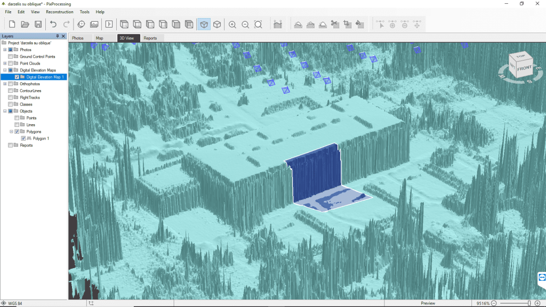Image resolution: width=546 pixels, height=307 pixels.
Task: Select the Zoom In magnifier tool
Action: pyautogui.click(x=232, y=24)
